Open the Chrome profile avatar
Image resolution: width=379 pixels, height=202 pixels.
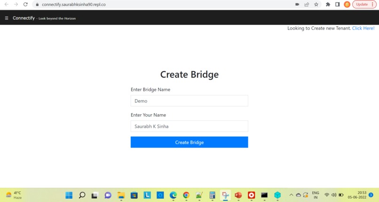tap(347, 4)
